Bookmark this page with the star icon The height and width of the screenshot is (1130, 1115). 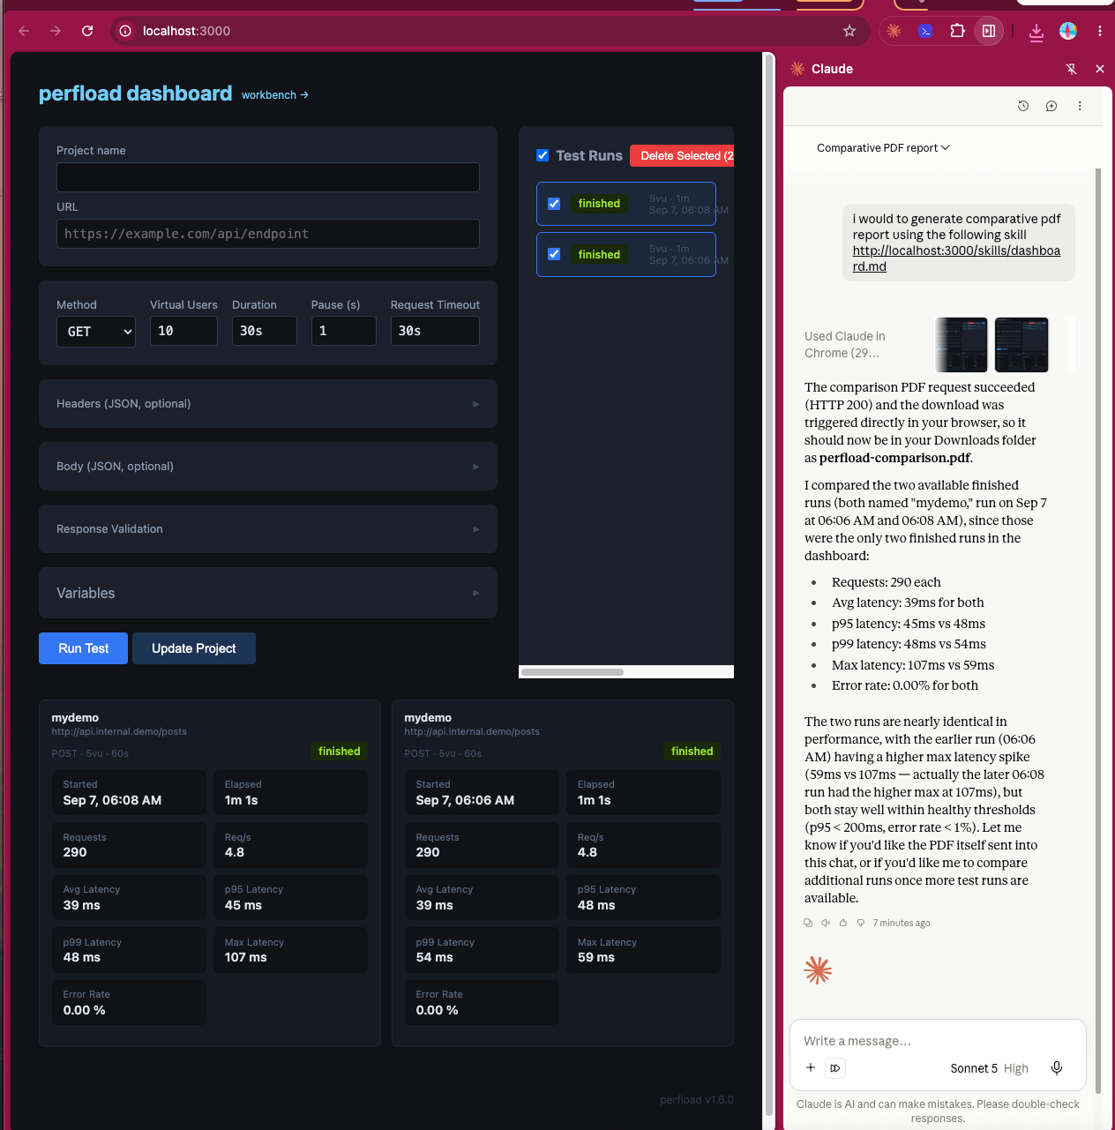[849, 31]
